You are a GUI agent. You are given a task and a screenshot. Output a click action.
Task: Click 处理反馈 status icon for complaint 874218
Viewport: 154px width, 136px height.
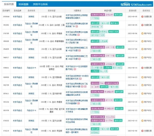click(142, 131)
